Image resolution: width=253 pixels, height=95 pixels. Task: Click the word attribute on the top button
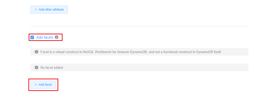click(59, 10)
